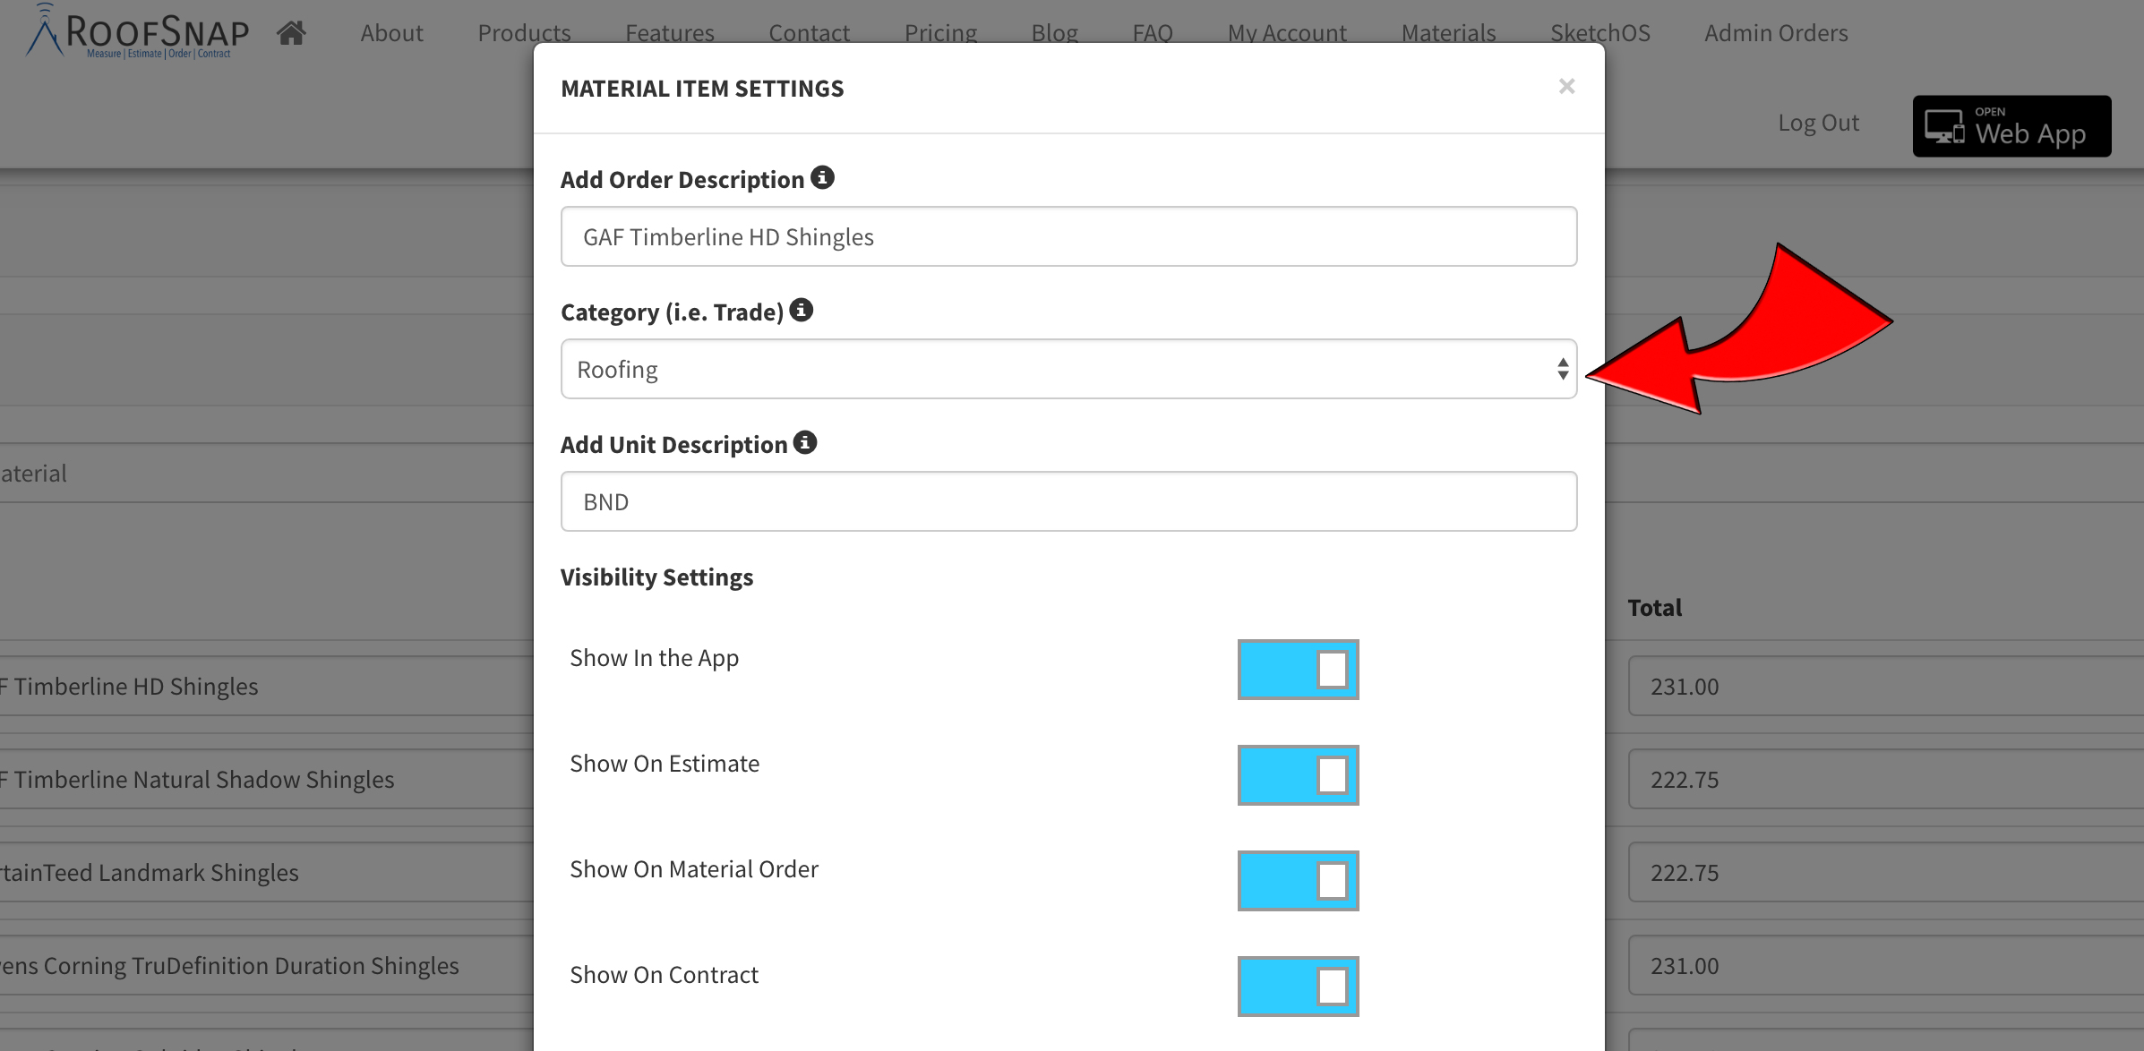Click the first 222.75 total field
Image resolution: width=2144 pixels, height=1051 pixels.
[x=1885, y=779]
